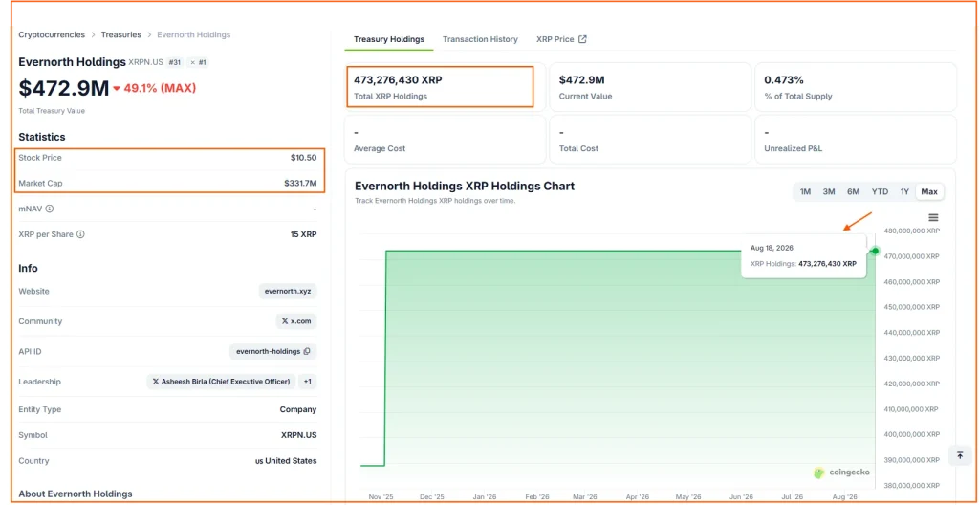Click the 473,276,430 XRP total holdings value

point(398,80)
